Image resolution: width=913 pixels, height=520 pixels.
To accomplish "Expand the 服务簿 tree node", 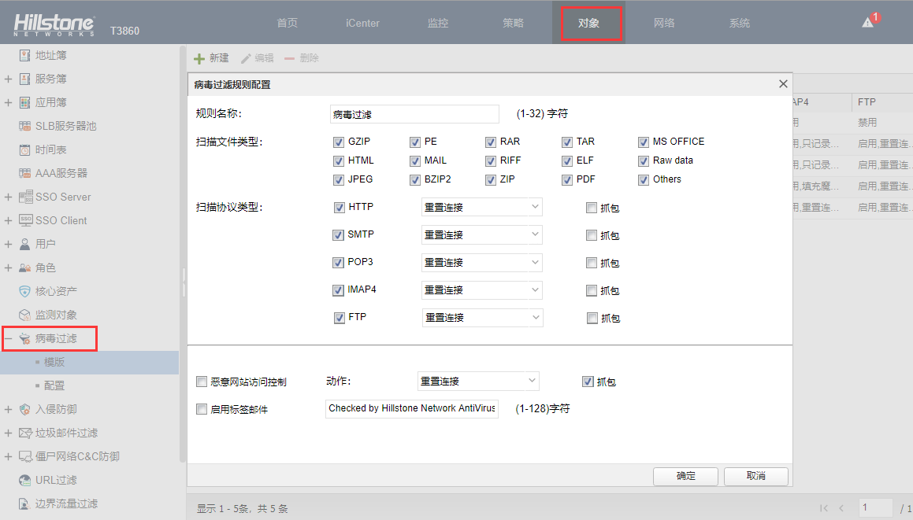I will 8,79.
